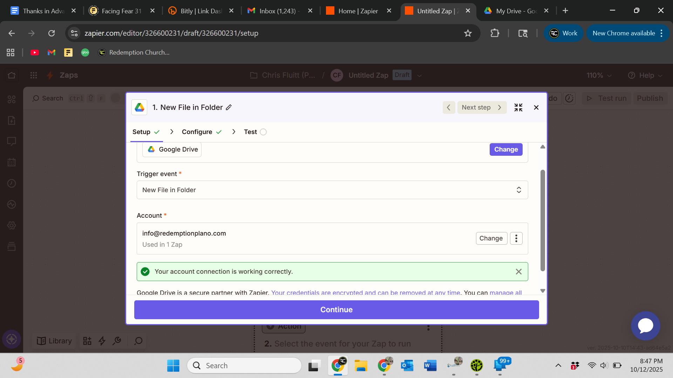The width and height of the screenshot is (673, 378).
Task: Switch to the My Drive browser tab
Action: click(x=516, y=11)
